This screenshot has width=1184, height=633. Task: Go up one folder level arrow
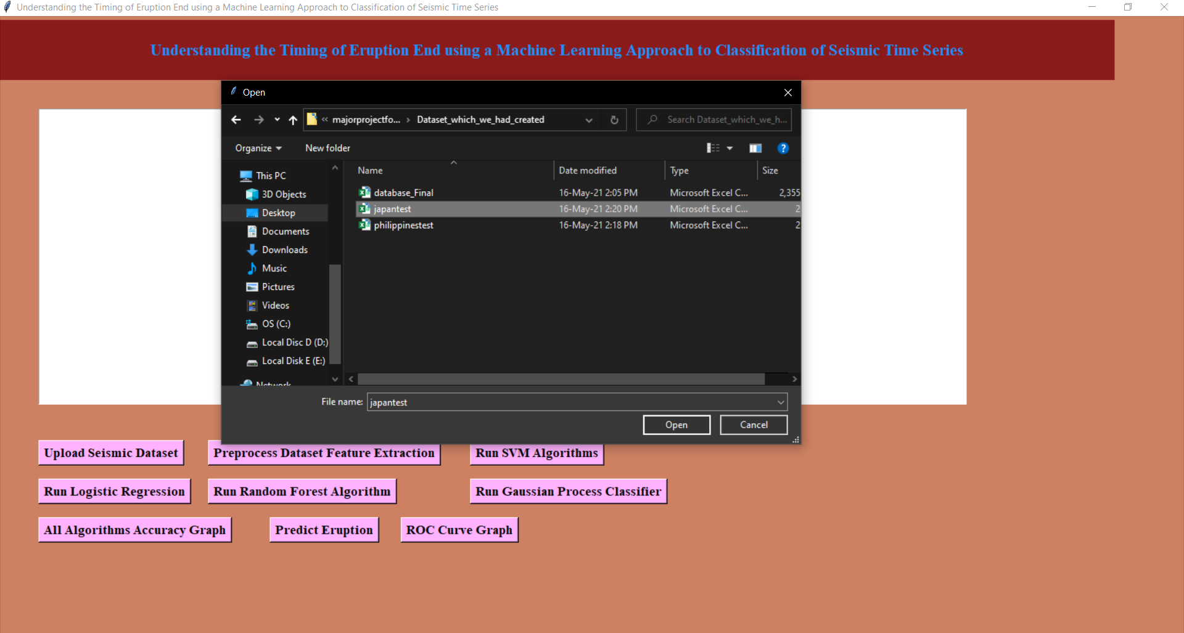pyautogui.click(x=293, y=120)
